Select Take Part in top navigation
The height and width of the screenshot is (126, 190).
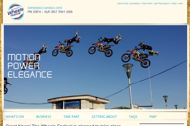147,3
